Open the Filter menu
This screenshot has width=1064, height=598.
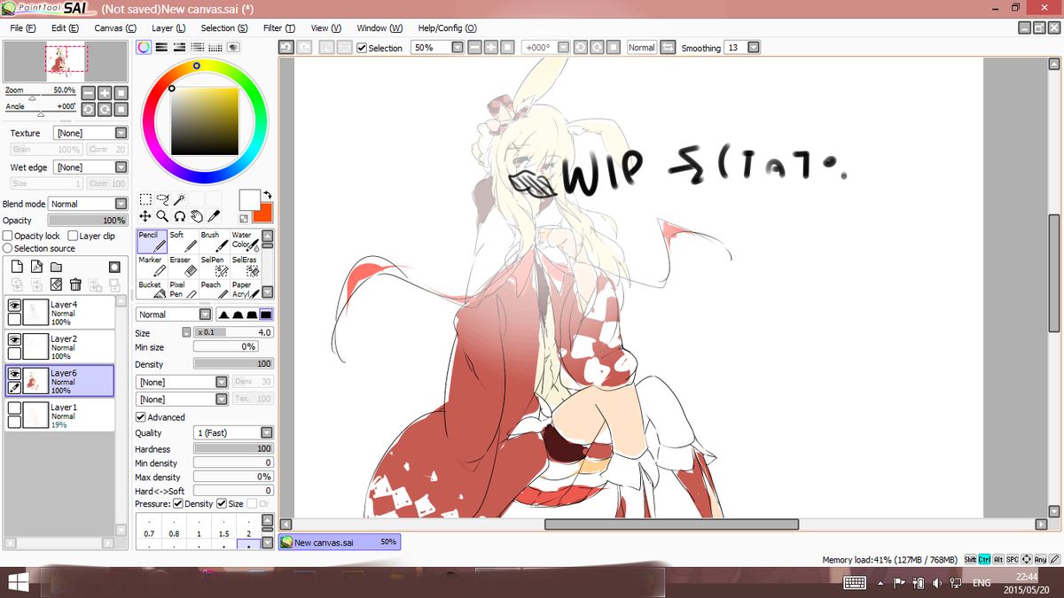click(278, 28)
